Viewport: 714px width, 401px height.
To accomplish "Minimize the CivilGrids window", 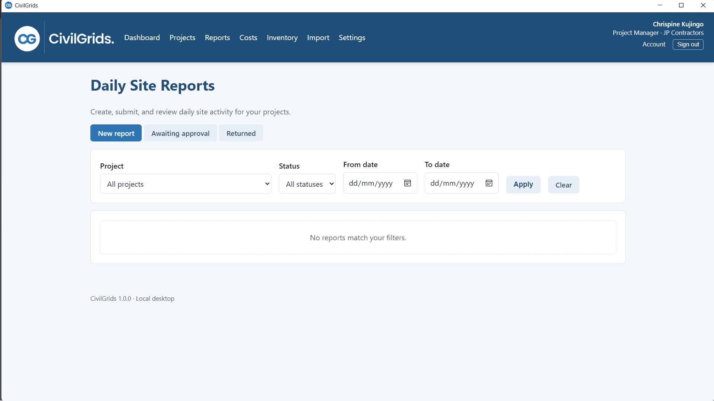I will coord(660,5).
